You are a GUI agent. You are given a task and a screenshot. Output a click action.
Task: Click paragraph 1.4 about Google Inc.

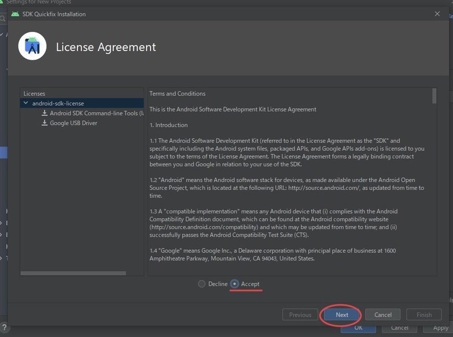click(273, 255)
